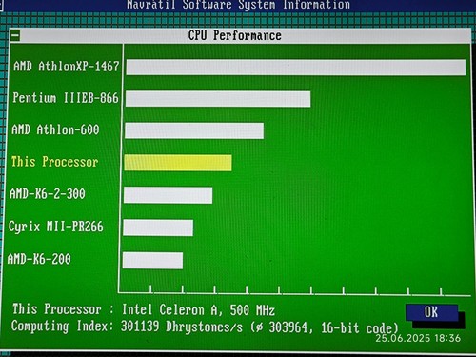
Task: Click the Intel Celeron A, 500 MHz text
Action: click(x=199, y=310)
